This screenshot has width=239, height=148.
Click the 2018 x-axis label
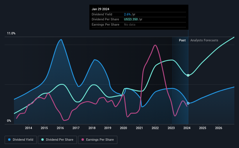pos(92,128)
